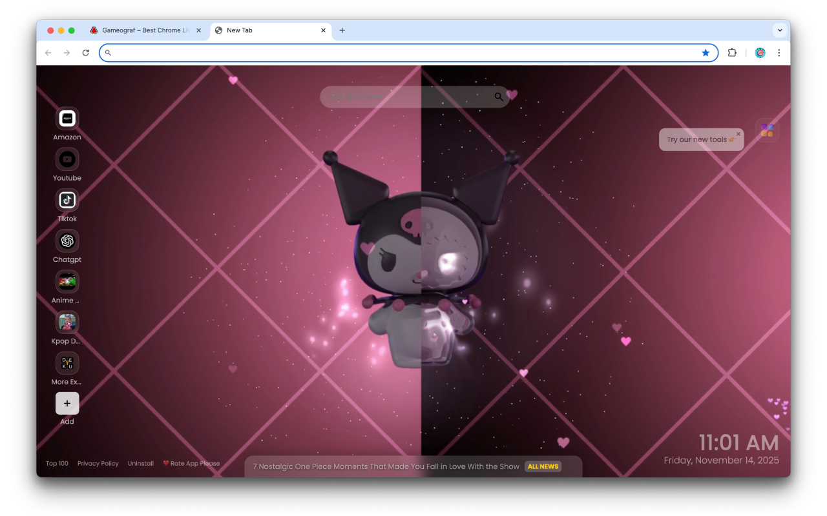Open the One Piece news headline
Screen dimensions: 827x516
click(x=386, y=466)
